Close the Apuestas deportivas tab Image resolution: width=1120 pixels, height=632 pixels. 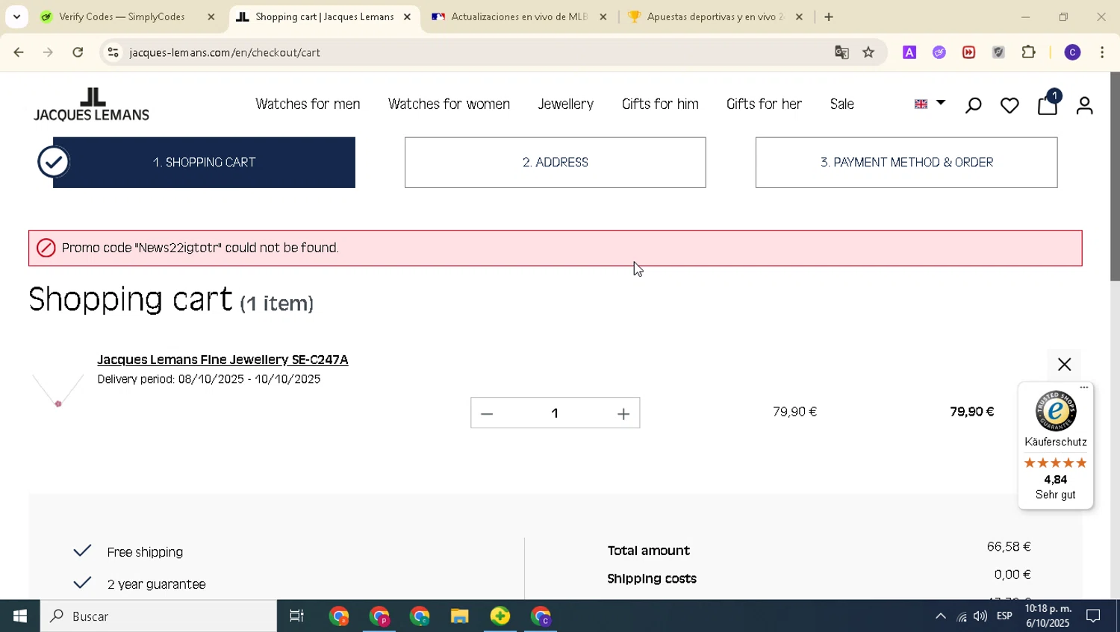(799, 16)
